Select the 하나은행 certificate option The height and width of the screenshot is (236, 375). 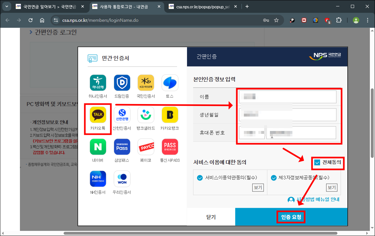[x=98, y=83]
